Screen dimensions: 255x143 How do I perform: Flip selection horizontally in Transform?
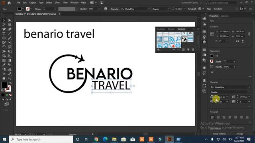pyautogui.click(x=237, y=41)
